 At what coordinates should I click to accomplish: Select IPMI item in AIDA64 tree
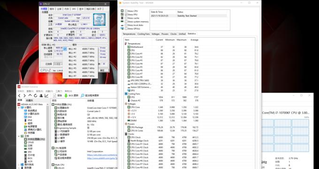(30, 120)
